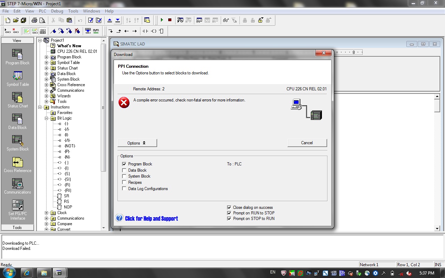Insert contact from LAD toolbar
445x278 pixels.
pyautogui.click(x=145, y=31)
